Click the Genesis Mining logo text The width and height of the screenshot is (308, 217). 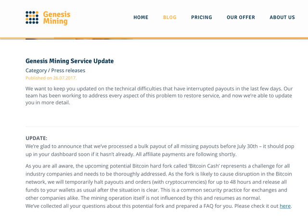tap(56, 18)
